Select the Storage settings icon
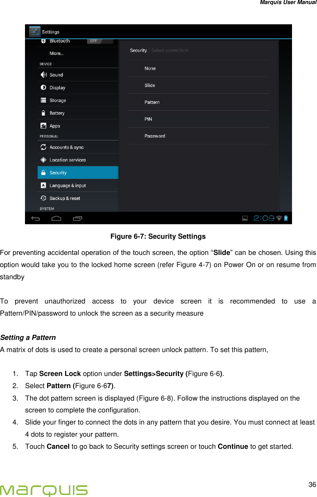This screenshot has height=497, width=317. [x=44, y=100]
